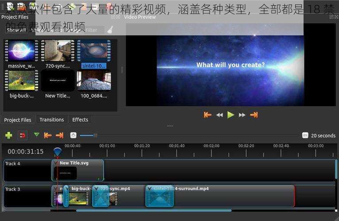Click the zoom out icon near 20 seconds
This screenshot has height=221, width=339.
coord(305,135)
